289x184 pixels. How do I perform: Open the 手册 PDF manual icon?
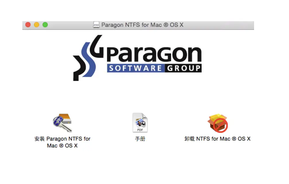point(140,123)
